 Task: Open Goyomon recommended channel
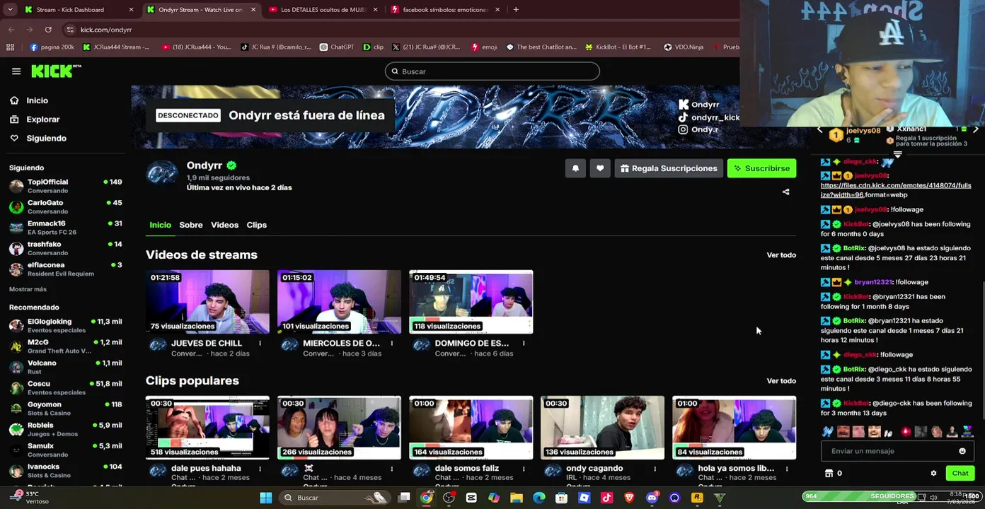click(x=65, y=409)
